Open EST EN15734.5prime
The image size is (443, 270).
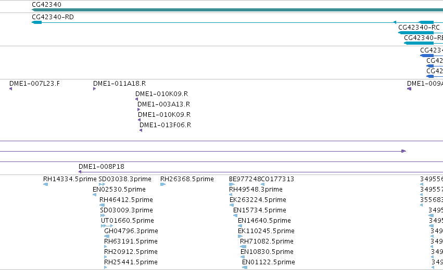click(260, 210)
